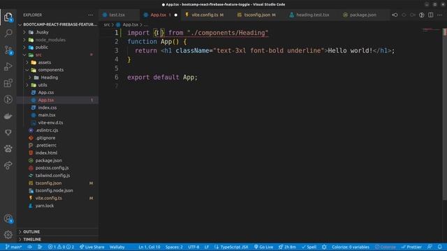Open editor more actions ellipsis
Viewport: 447px width, 251px height.
pos(439,15)
